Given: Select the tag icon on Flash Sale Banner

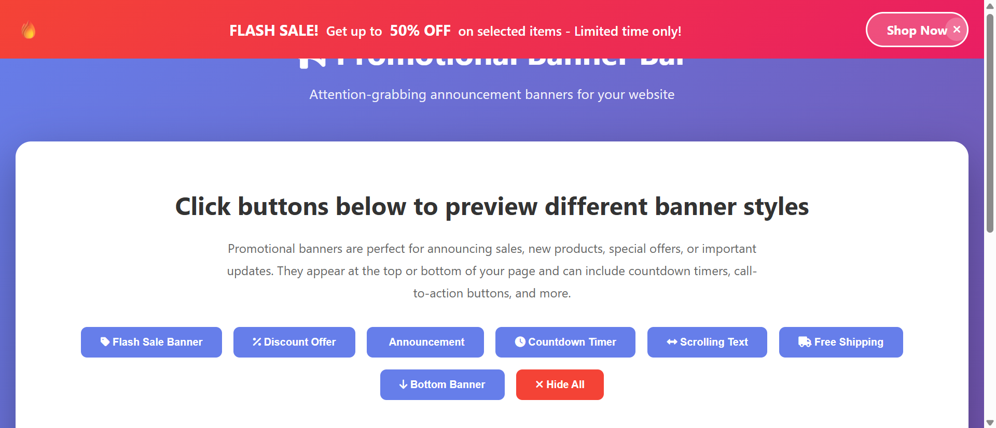Looking at the screenshot, I should (105, 342).
